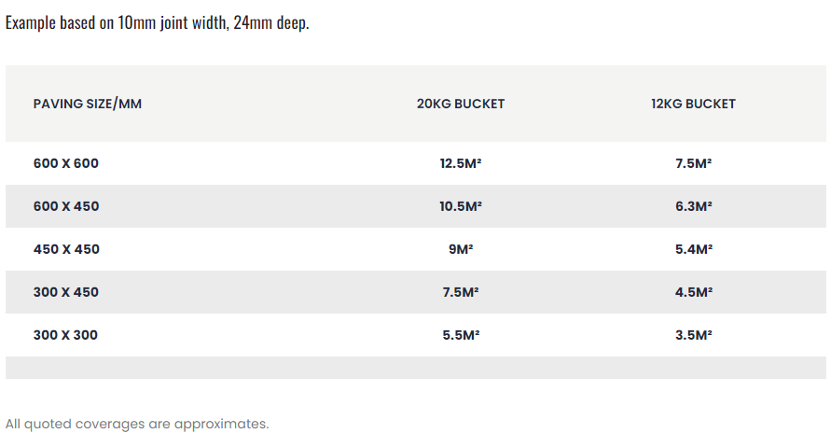Click the joint width example text

(158, 22)
